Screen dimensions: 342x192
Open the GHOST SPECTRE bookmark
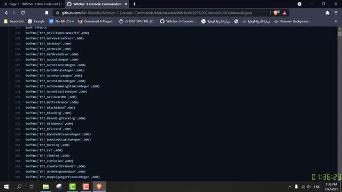click(137, 21)
